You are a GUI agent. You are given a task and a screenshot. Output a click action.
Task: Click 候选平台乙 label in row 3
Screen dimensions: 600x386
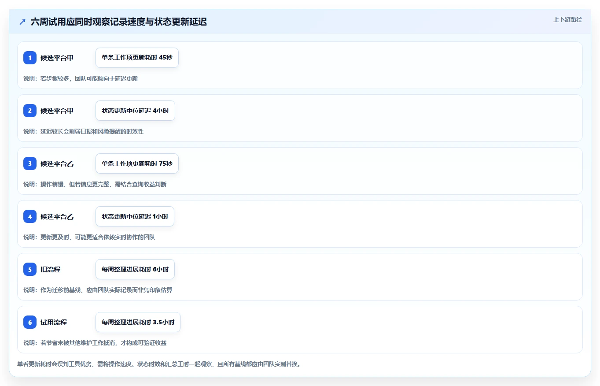click(57, 163)
